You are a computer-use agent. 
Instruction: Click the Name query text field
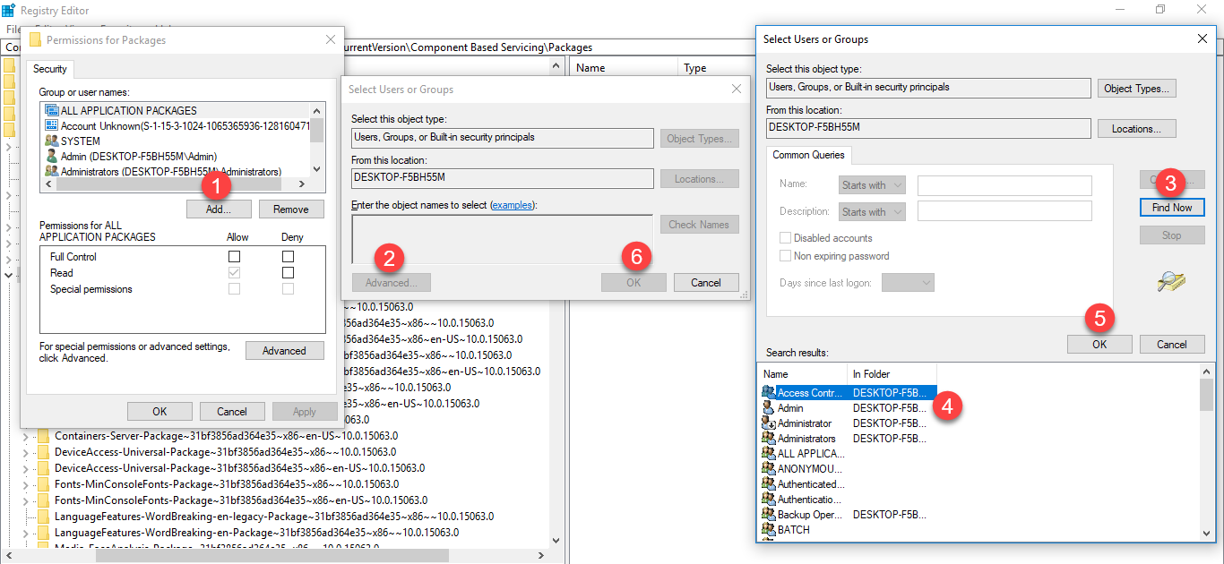[x=1004, y=185]
